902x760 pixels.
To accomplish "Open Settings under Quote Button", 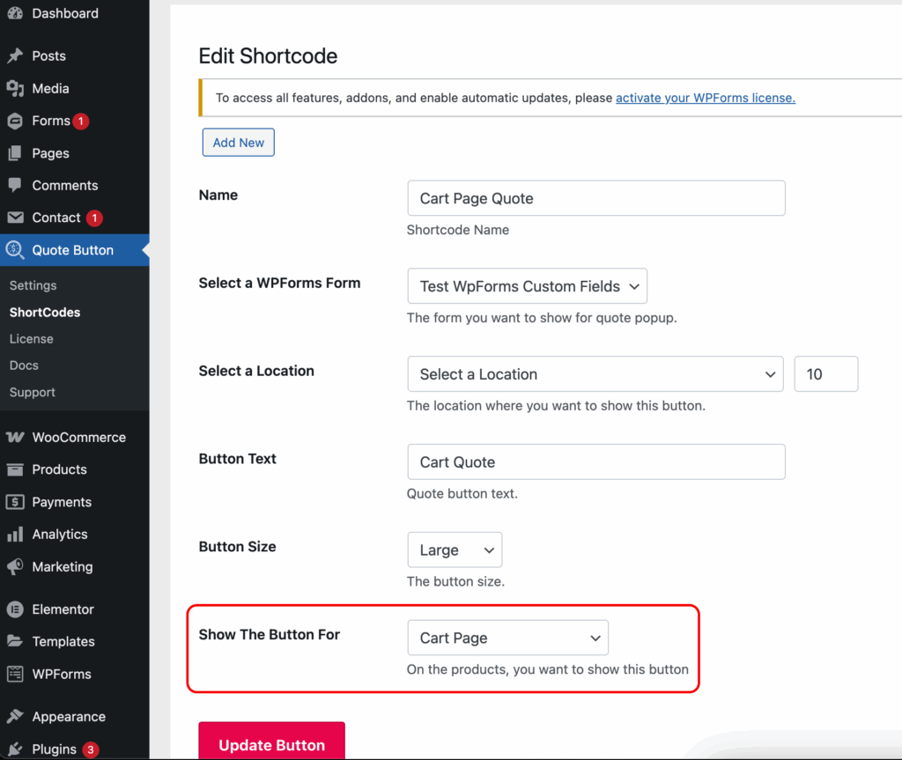I will (33, 285).
